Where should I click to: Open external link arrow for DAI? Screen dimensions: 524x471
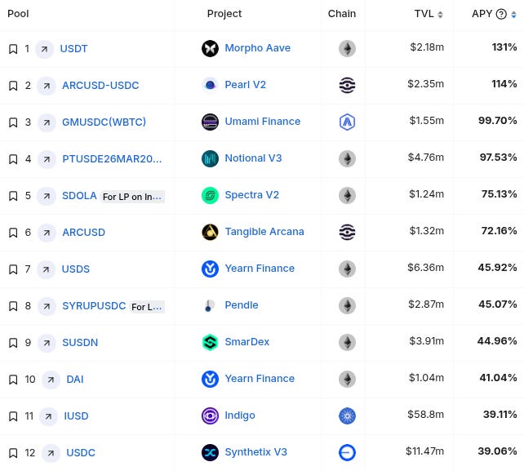tap(51, 380)
